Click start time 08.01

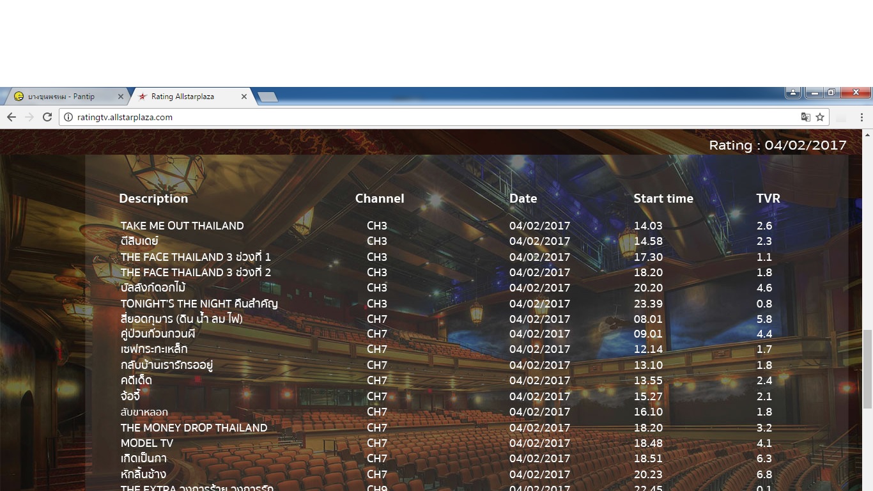pos(649,319)
